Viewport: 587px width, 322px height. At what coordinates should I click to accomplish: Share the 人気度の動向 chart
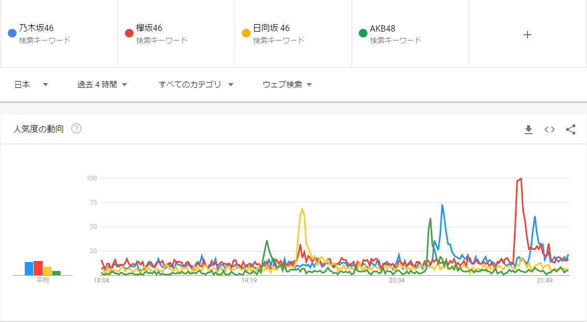tap(571, 129)
